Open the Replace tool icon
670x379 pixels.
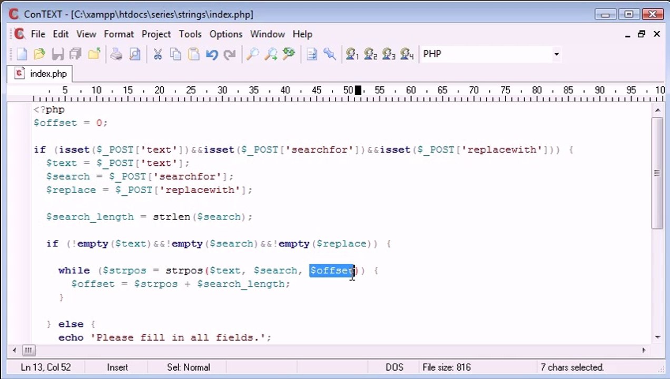coord(289,54)
